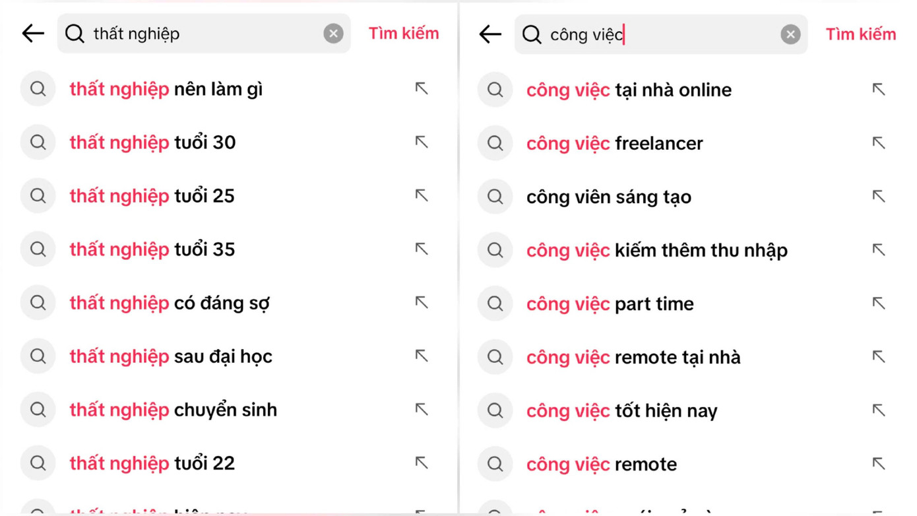Insert "thất nghiệp tuổi 30" using its arrow icon

422,142
